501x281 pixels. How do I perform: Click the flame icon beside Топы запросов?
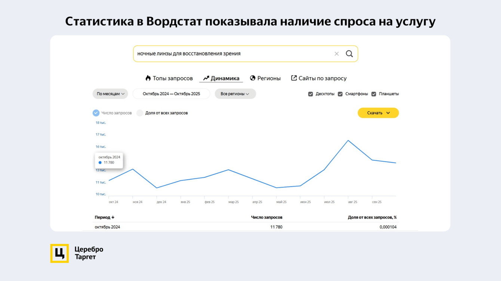pyautogui.click(x=148, y=78)
